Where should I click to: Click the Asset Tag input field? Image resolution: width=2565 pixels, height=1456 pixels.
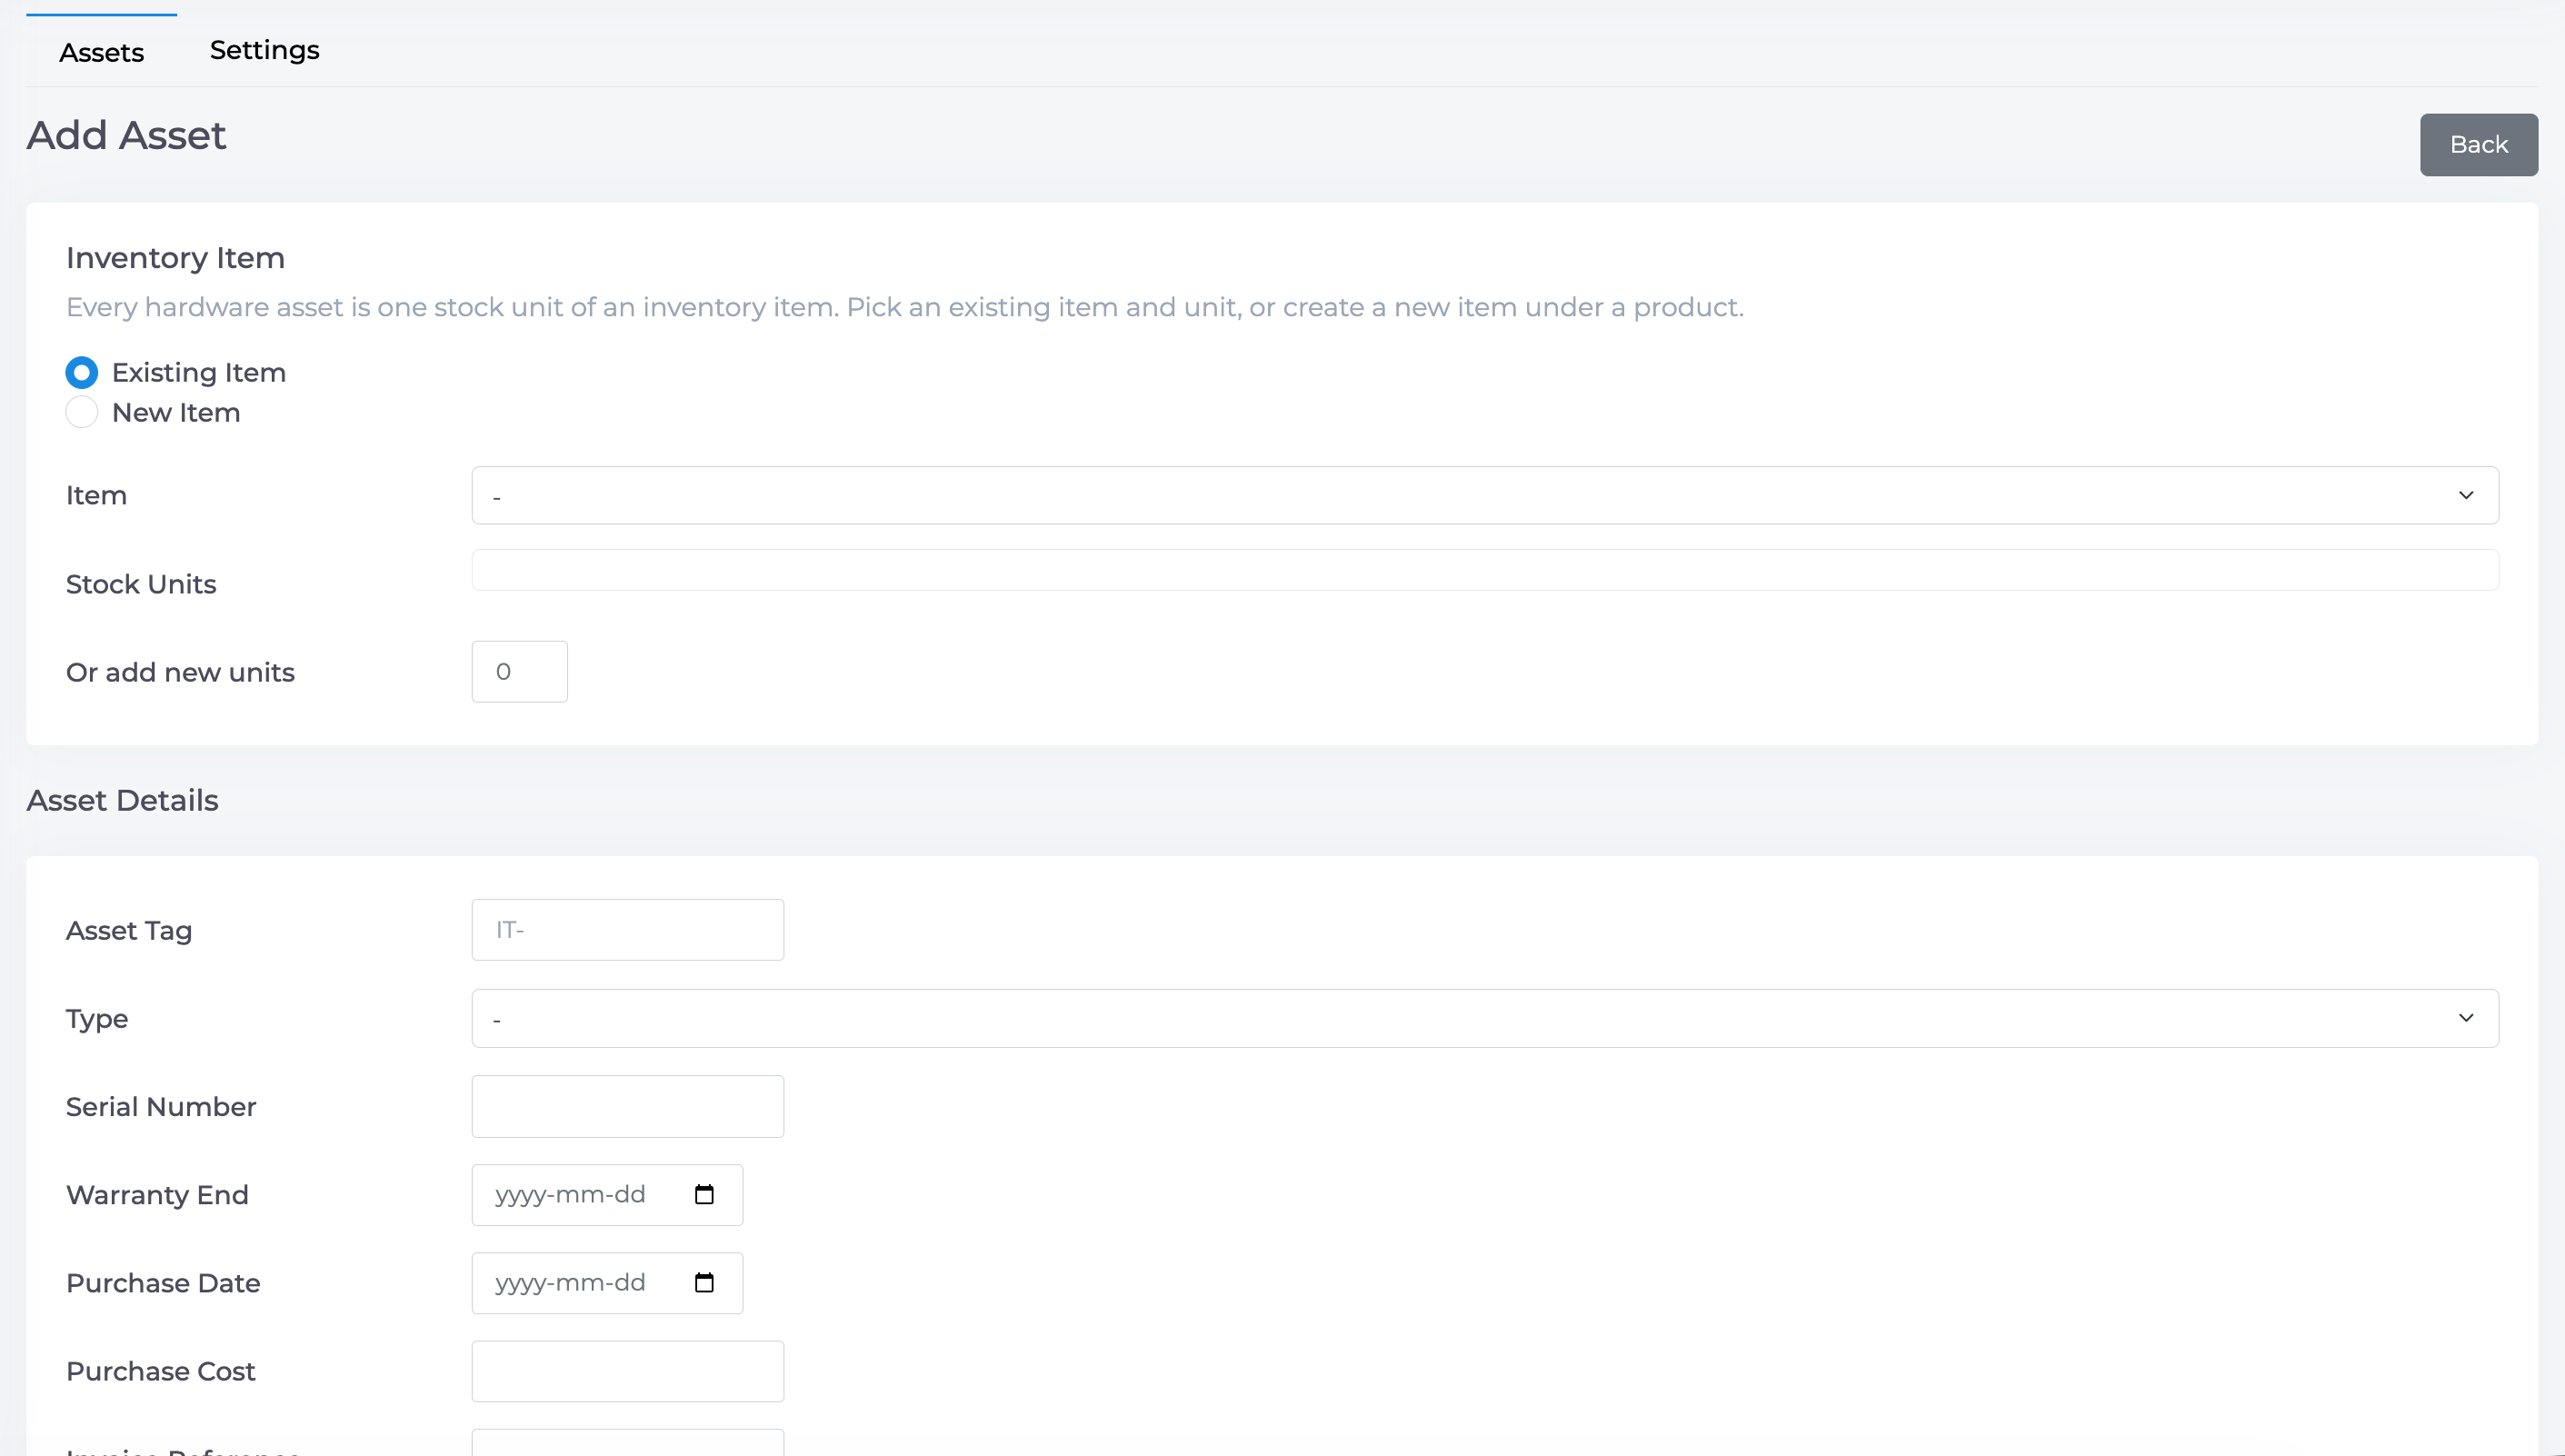tap(628, 930)
